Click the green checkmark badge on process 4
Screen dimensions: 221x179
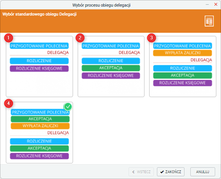(68, 107)
